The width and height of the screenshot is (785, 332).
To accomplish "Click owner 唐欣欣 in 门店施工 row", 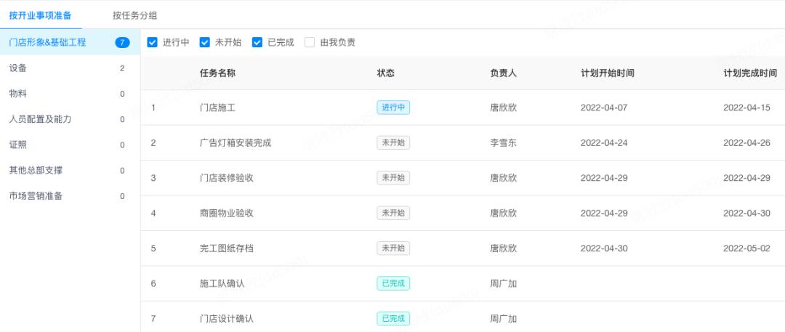I will 503,108.
